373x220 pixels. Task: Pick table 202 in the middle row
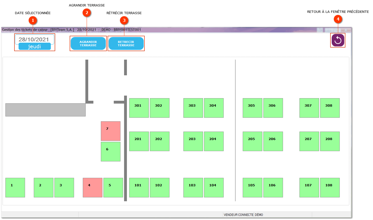click(159, 141)
